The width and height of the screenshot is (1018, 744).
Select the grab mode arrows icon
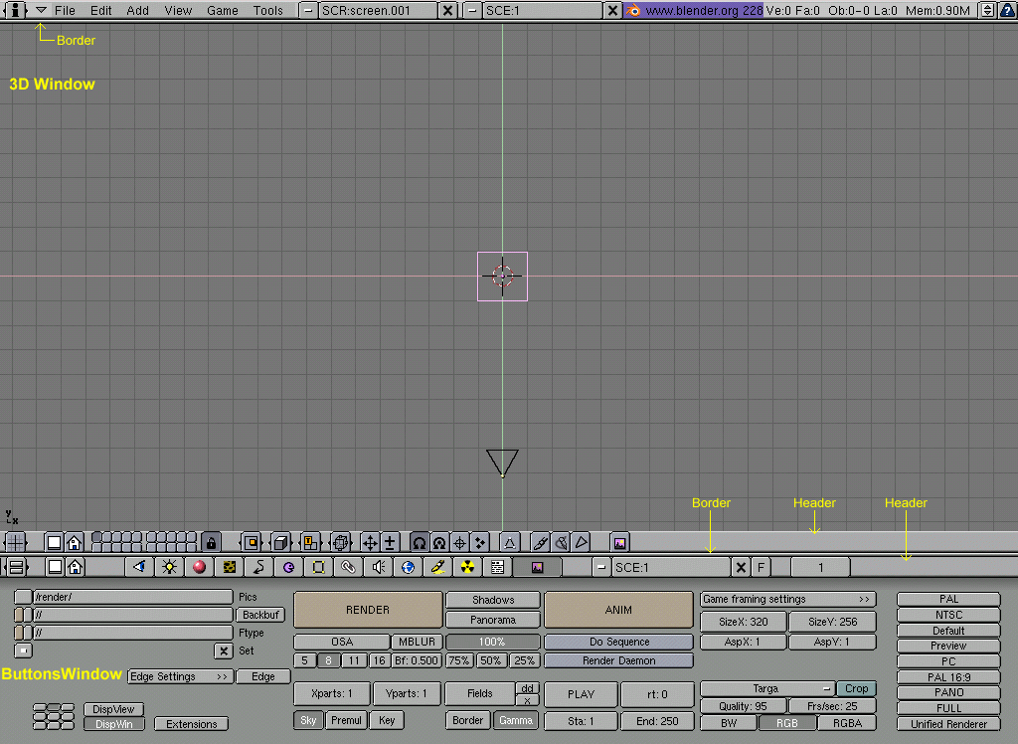pos(370,542)
